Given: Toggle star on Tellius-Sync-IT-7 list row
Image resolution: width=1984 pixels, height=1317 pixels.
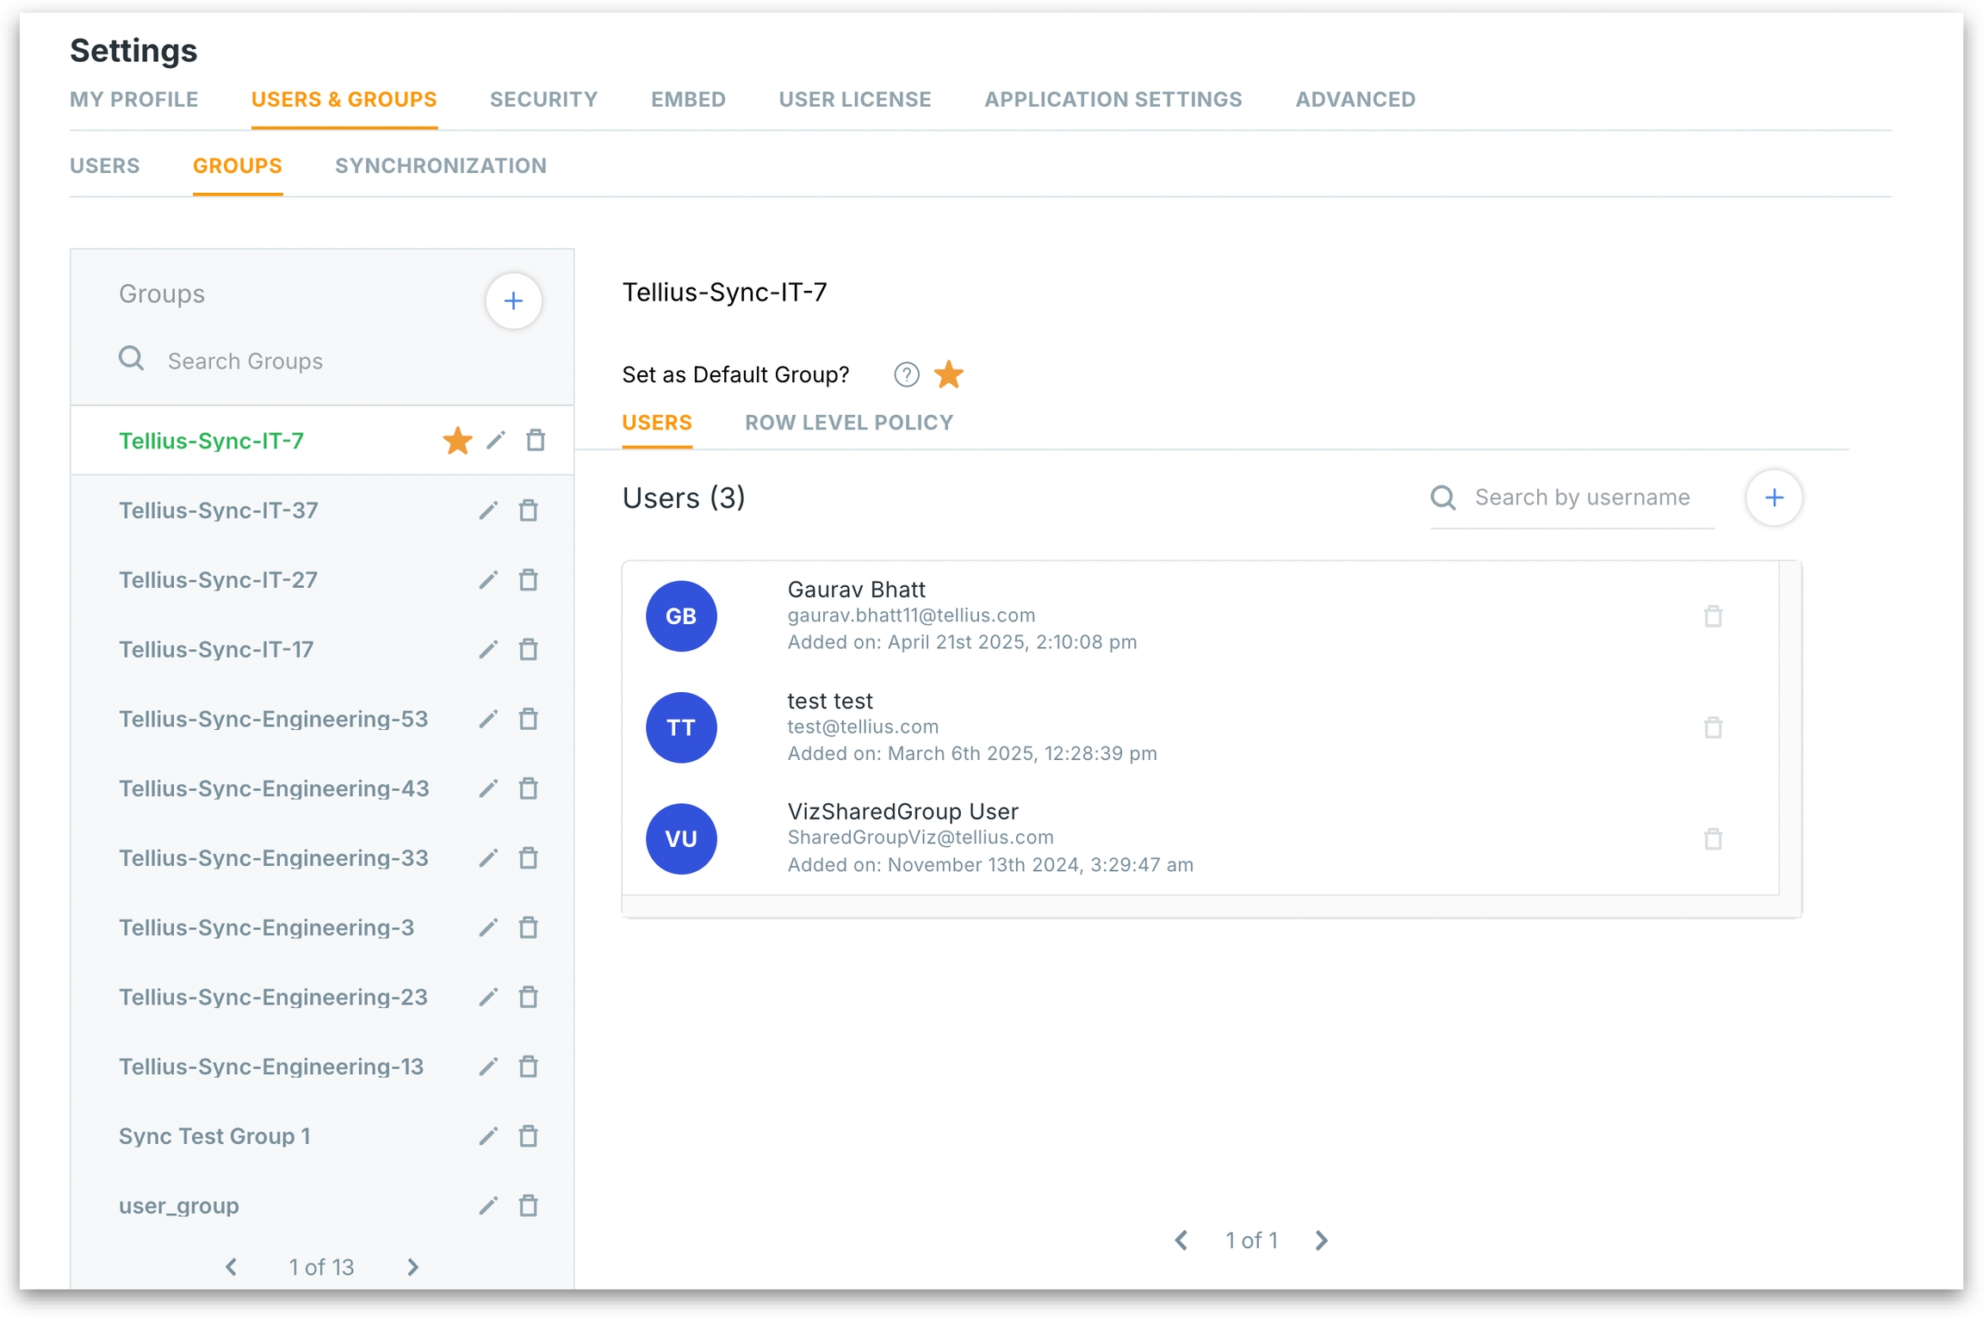Looking at the screenshot, I should (x=457, y=441).
